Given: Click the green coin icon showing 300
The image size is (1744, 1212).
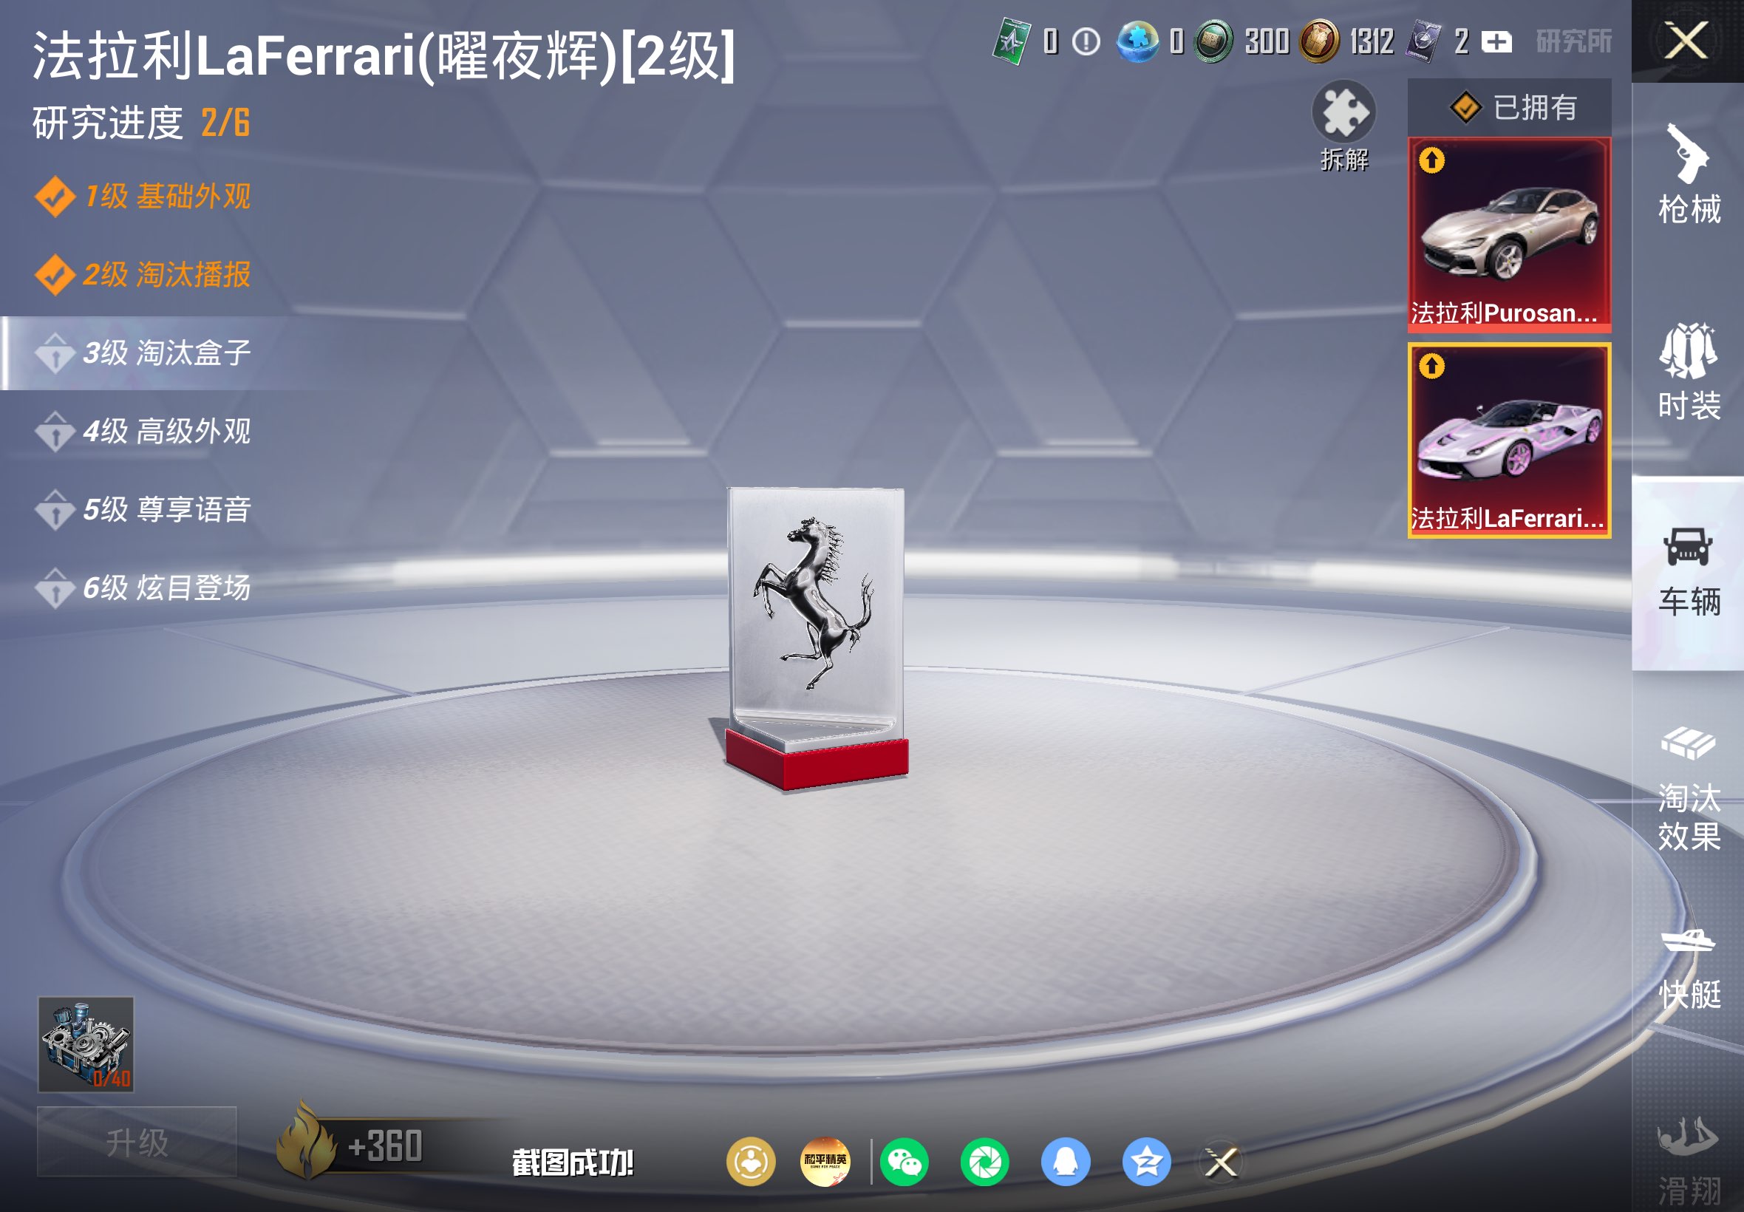Looking at the screenshot, I should (x=1213, y=41).
